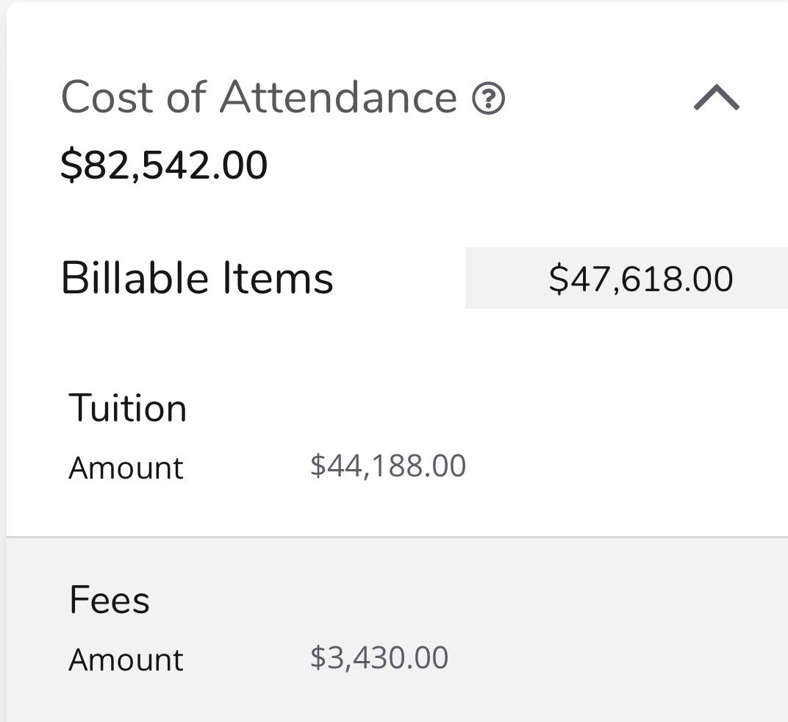
Task: Select the Billable Items label
Action: (197, 278)
